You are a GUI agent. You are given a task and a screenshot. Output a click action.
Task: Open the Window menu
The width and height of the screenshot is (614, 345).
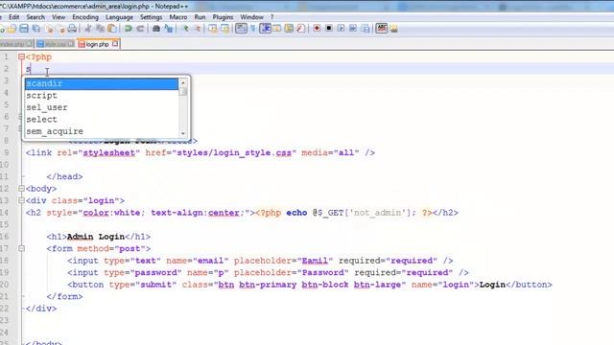251,17
